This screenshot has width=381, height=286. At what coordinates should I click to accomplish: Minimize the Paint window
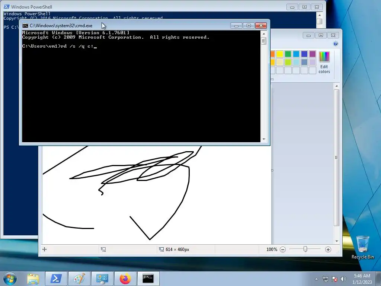click(x=308, y=35)
